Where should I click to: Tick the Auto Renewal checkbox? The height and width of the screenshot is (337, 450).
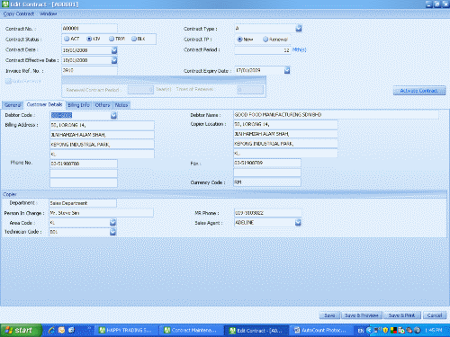tap(8, 81)
